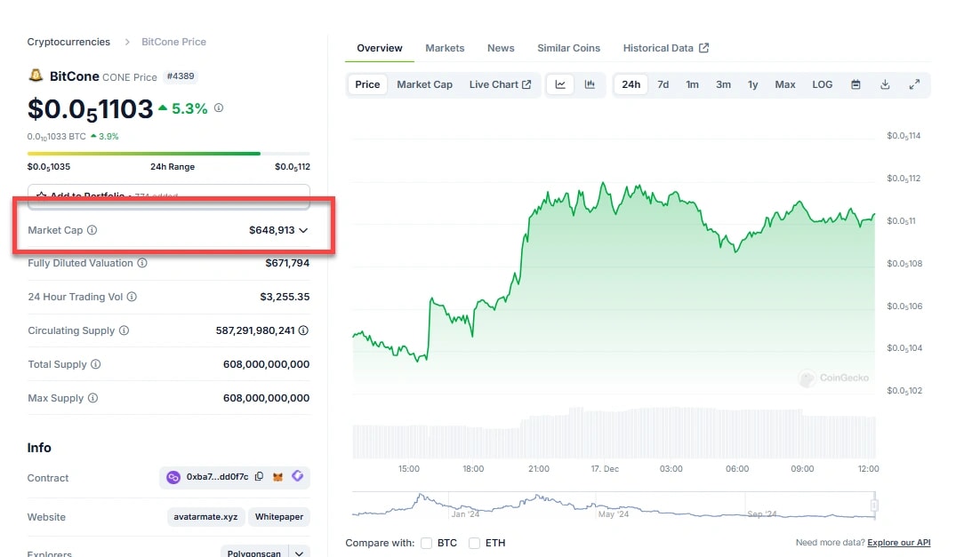
Task: Switch to the Markets tab
Action: 445,48
